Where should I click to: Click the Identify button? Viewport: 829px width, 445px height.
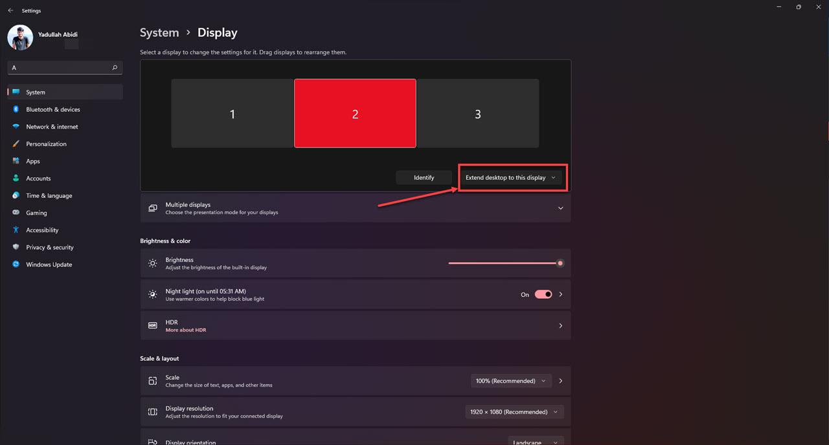424,177
